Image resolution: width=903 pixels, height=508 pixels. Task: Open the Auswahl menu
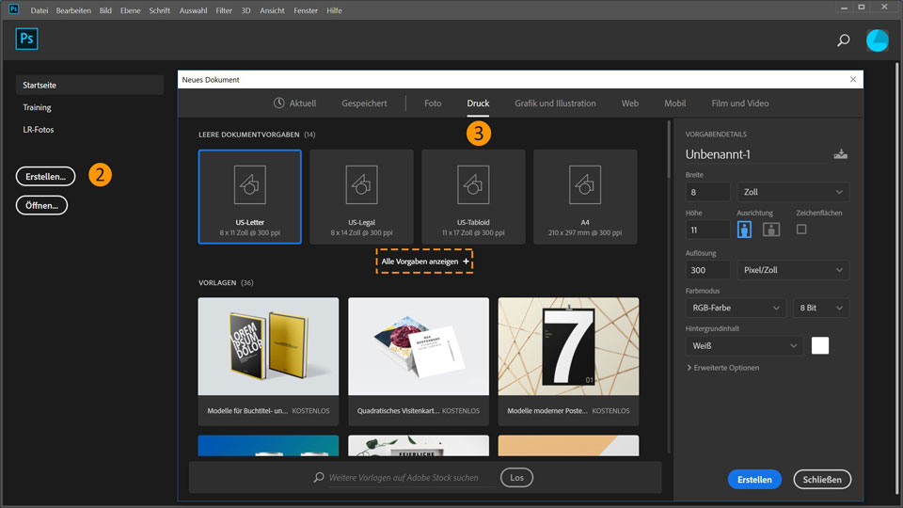(x=193, y=10)
